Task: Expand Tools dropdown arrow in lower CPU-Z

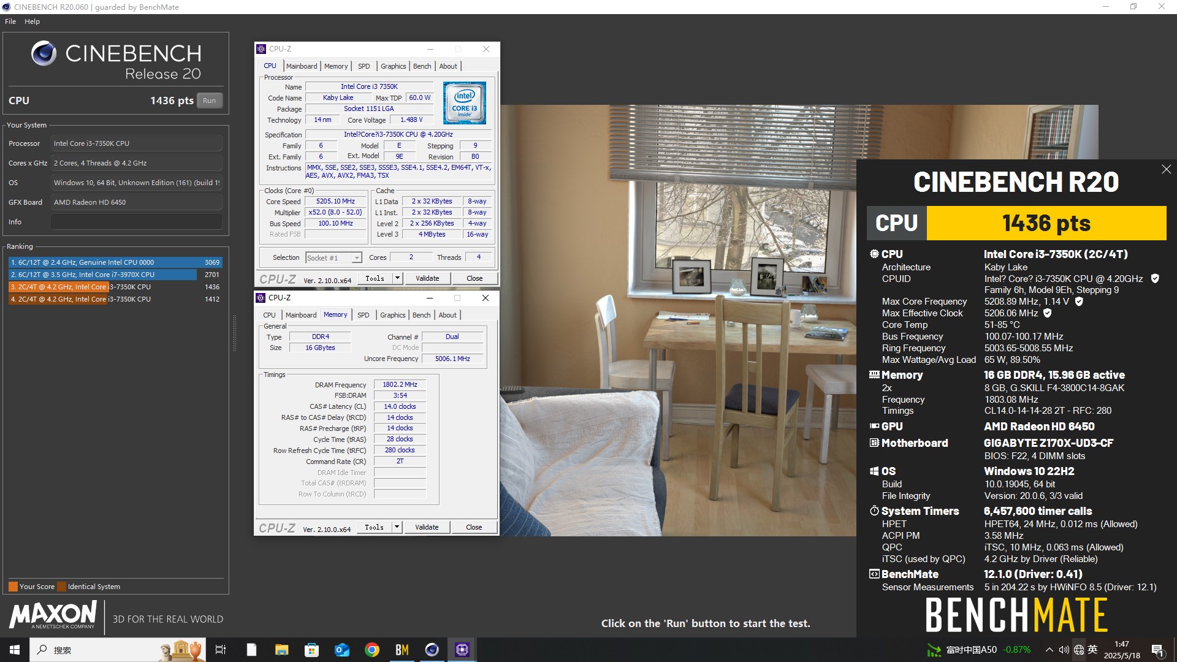Action: [x=397, y=527]
